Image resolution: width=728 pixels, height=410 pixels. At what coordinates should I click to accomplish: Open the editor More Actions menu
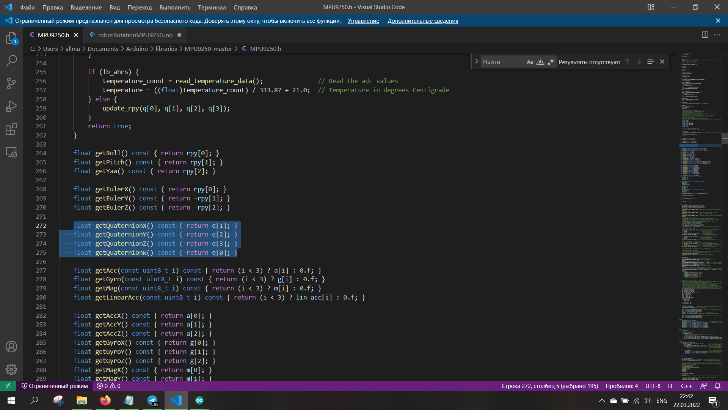(x=717, y=35)
